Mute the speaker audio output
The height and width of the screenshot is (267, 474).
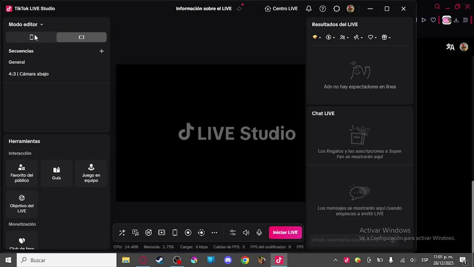pos(246,233)
